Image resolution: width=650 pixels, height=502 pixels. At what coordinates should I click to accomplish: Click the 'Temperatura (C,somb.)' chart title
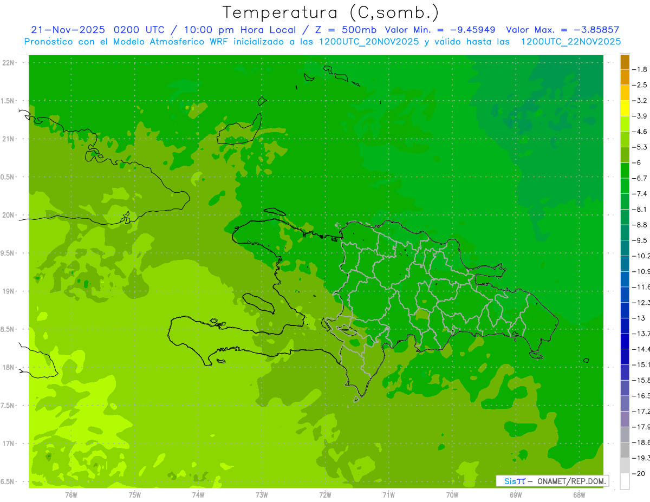click(330, 12)
